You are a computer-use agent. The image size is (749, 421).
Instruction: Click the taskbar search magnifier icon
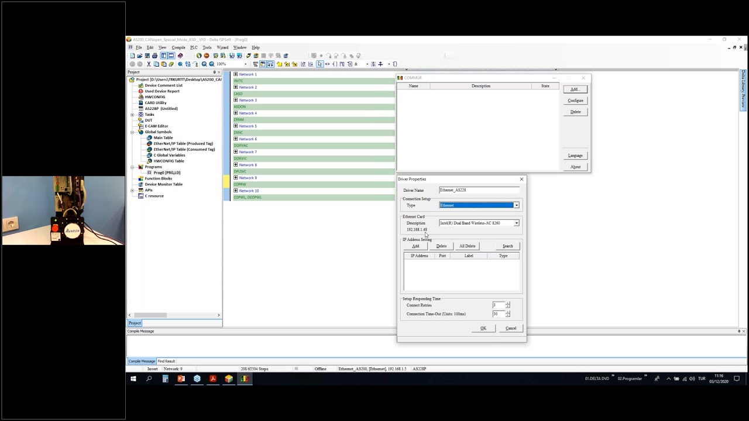tap(149, 379)
